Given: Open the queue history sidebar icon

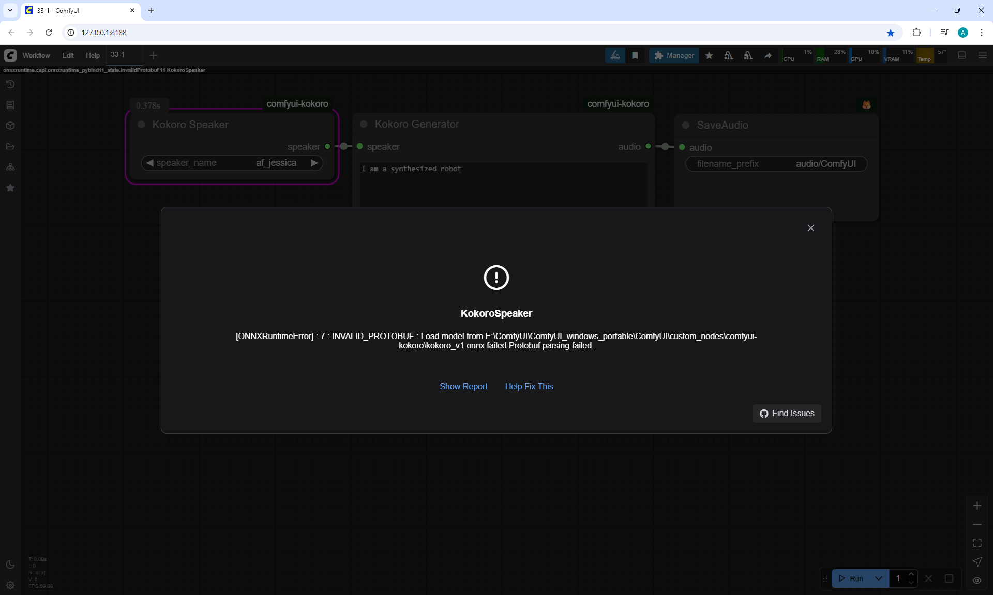Looking at the screenshot, I should point(10,84).
